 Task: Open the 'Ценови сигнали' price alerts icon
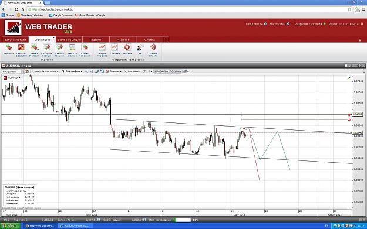coord(153,47)
